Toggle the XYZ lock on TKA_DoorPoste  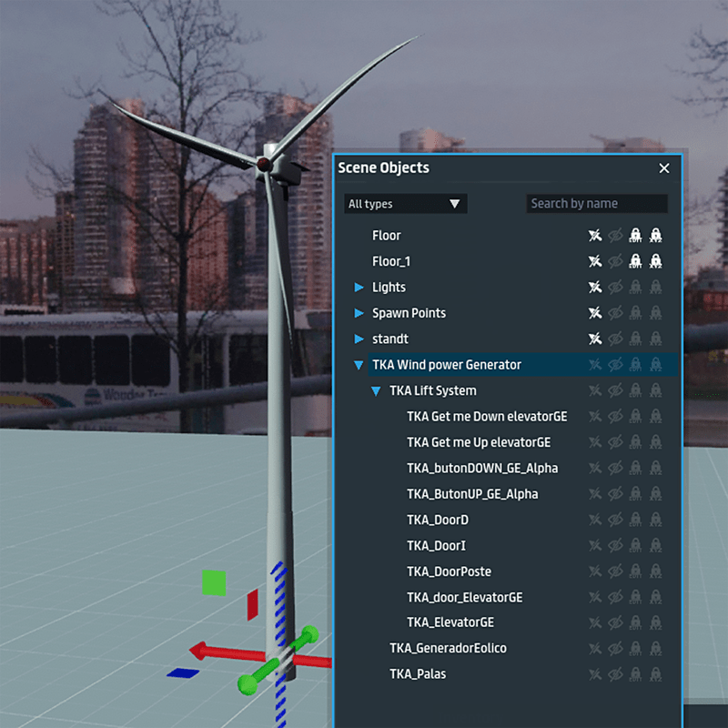[655, 572]
